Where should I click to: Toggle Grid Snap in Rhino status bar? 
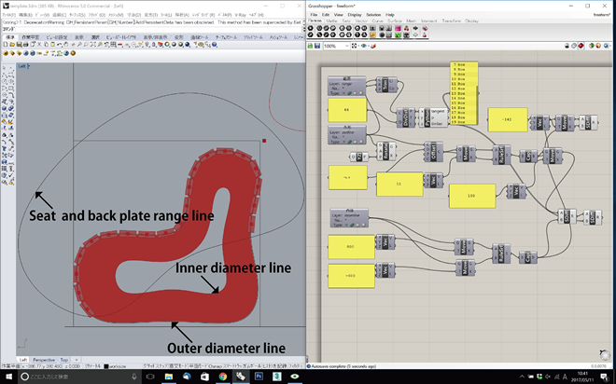pos(156,365)
